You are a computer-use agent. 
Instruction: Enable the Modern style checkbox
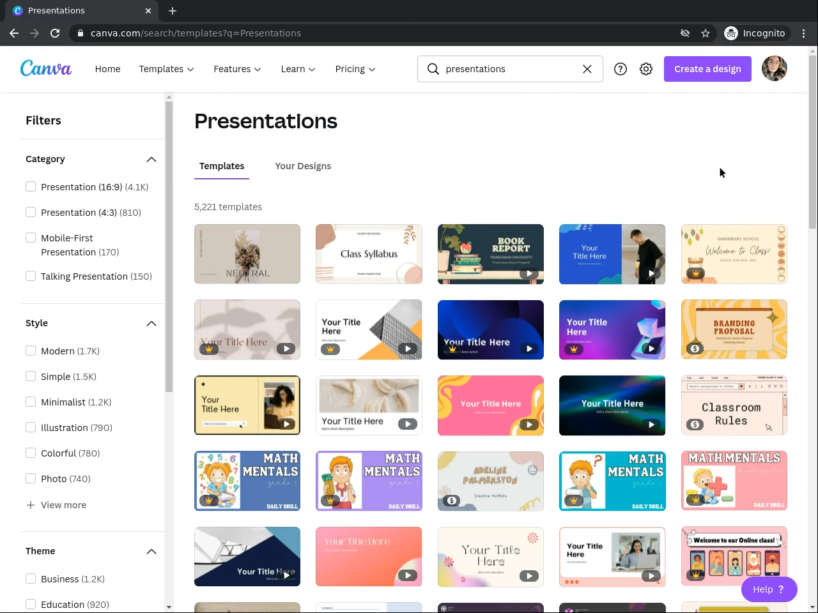click(x=31, y=351)
